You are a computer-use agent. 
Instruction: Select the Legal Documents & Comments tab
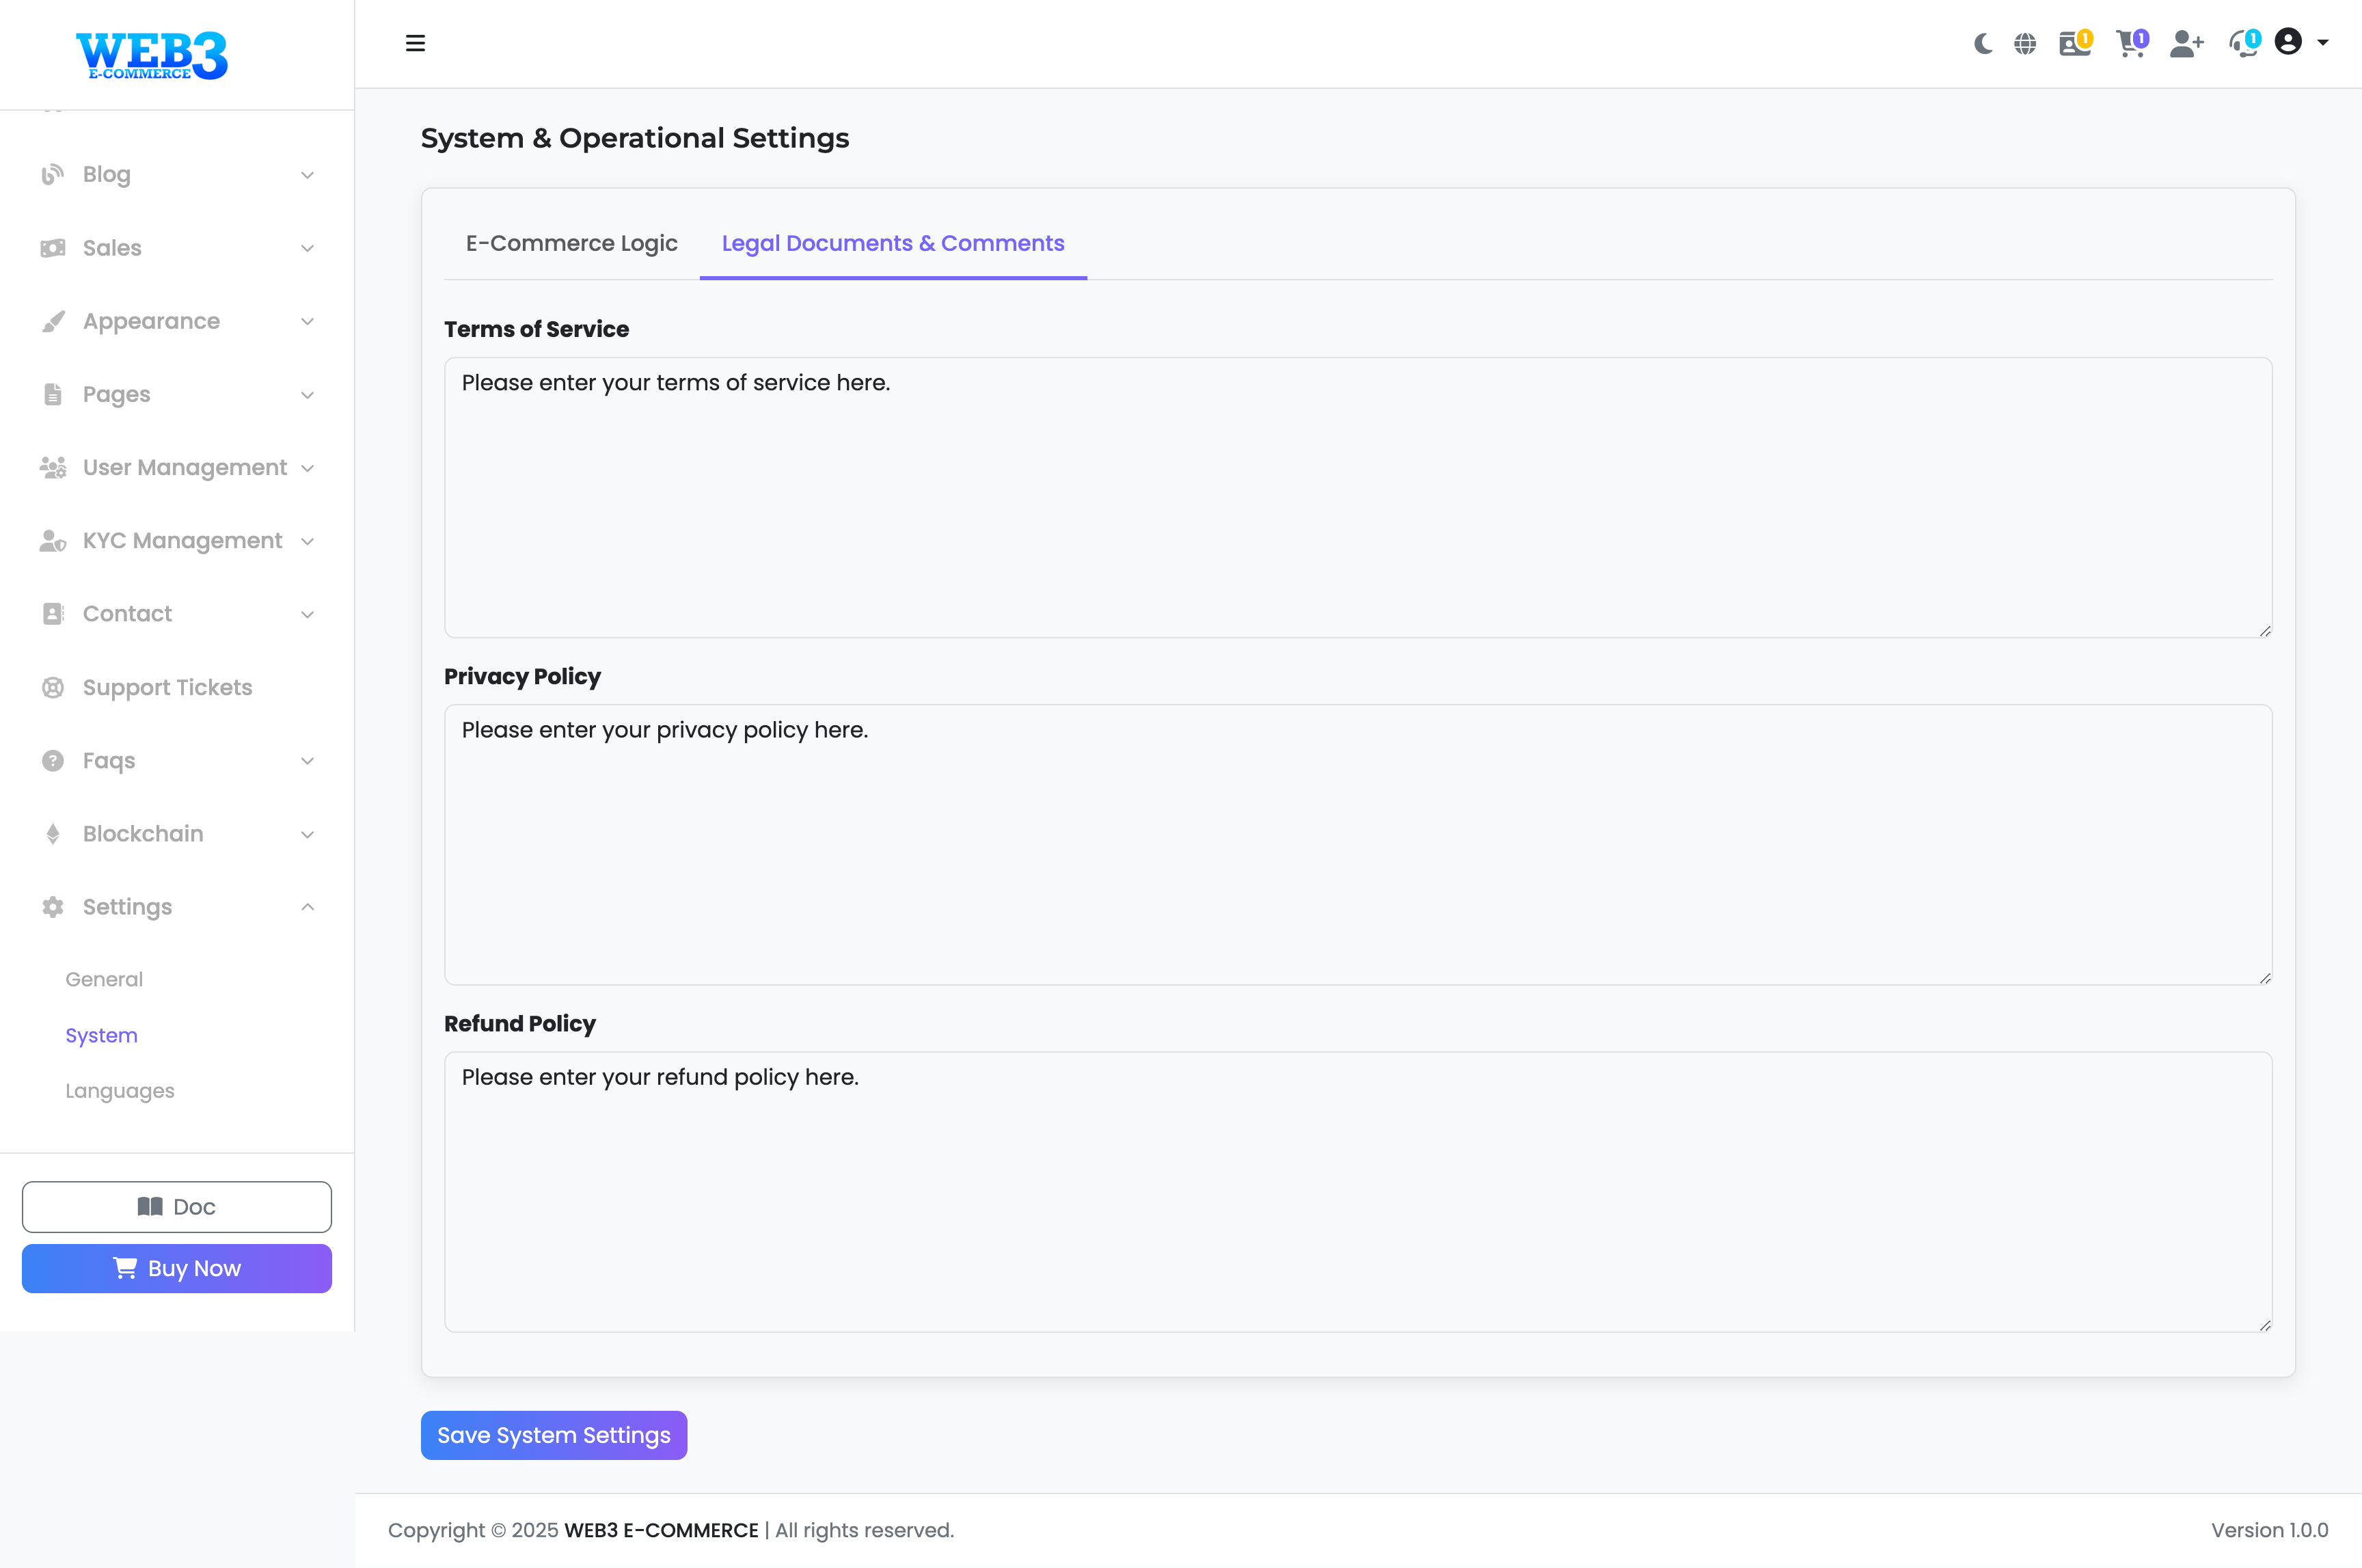pyautogui.click(x=893, y=243)
